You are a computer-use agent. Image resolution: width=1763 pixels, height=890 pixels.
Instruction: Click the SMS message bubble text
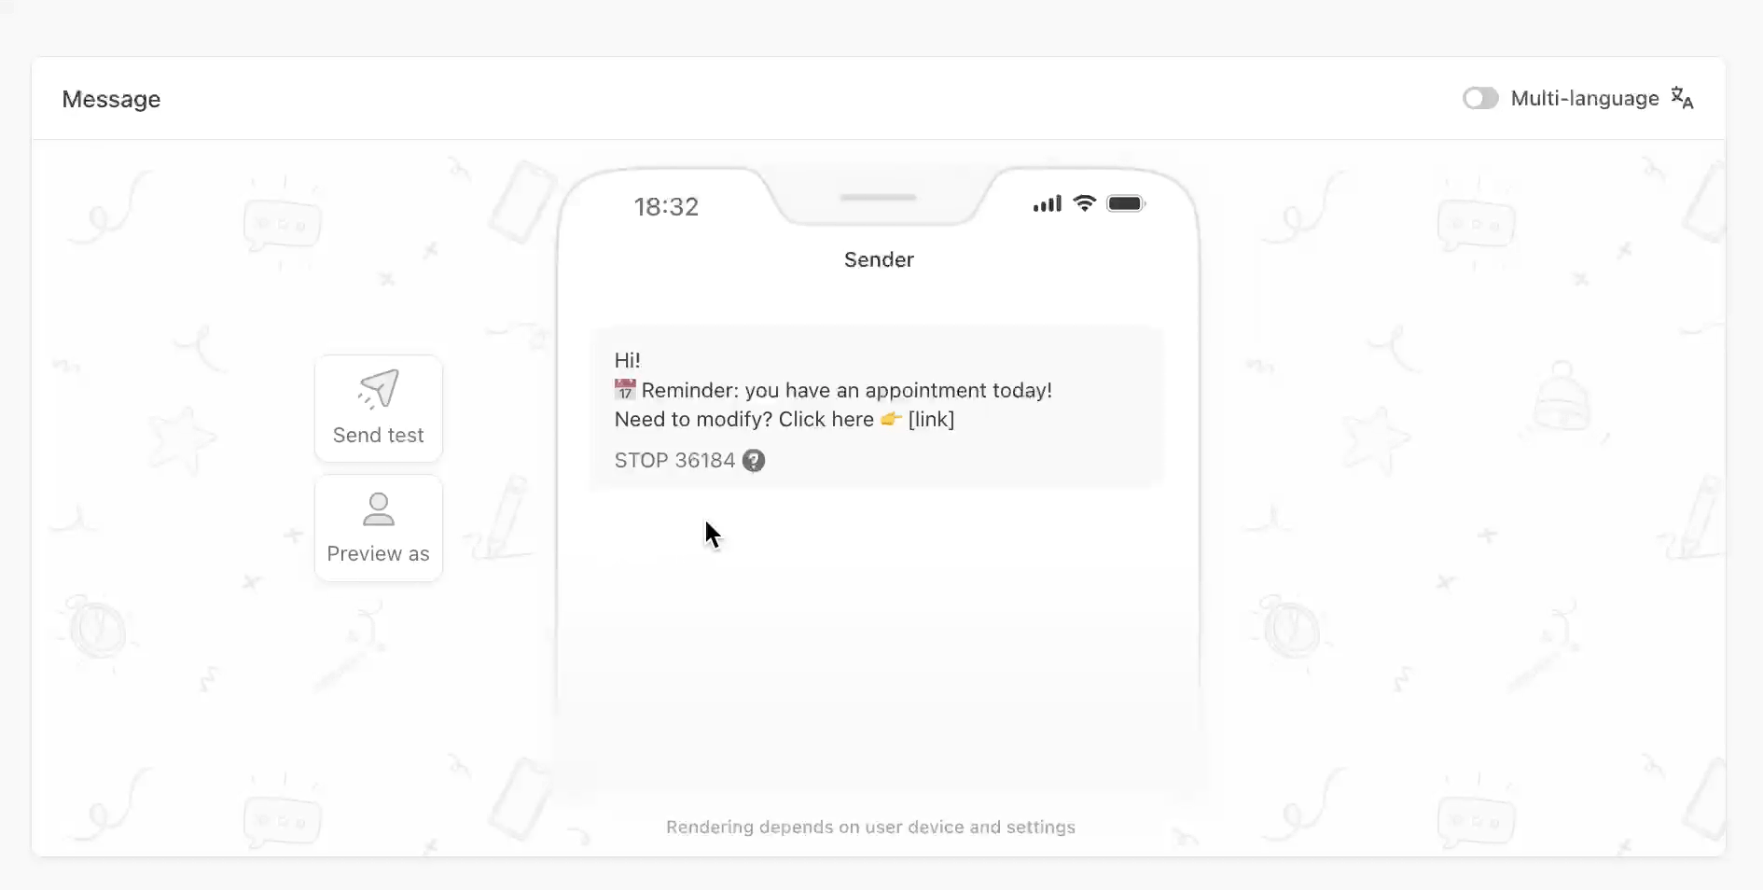coord(833,390)
